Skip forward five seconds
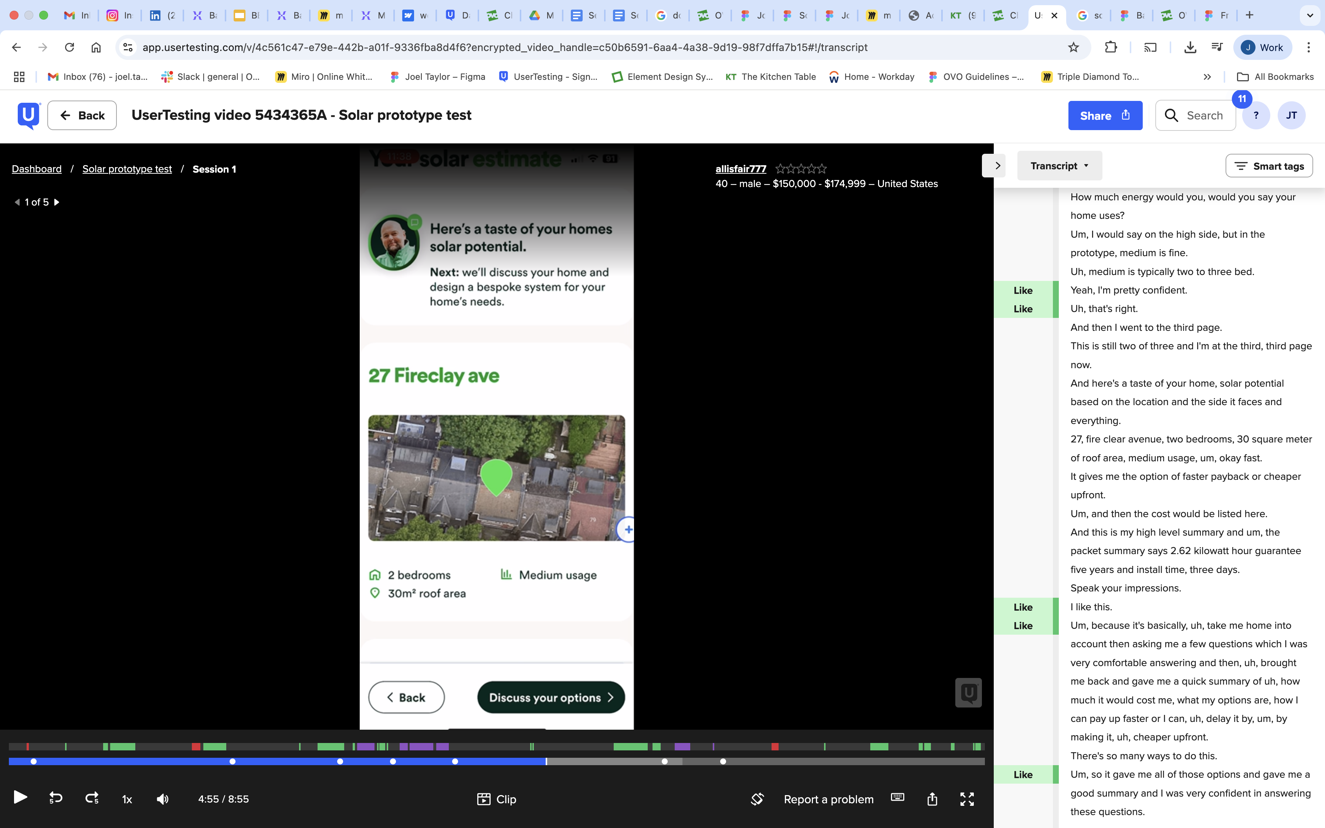 [x=92, y=798]
